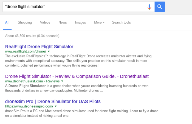Screen dimensions: 192x124
Task: Expand arrow next to dronesimpro.com URL
Action: tap(56, 106)
